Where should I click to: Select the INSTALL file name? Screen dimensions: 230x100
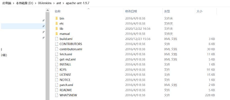click(x=65, y=64)
